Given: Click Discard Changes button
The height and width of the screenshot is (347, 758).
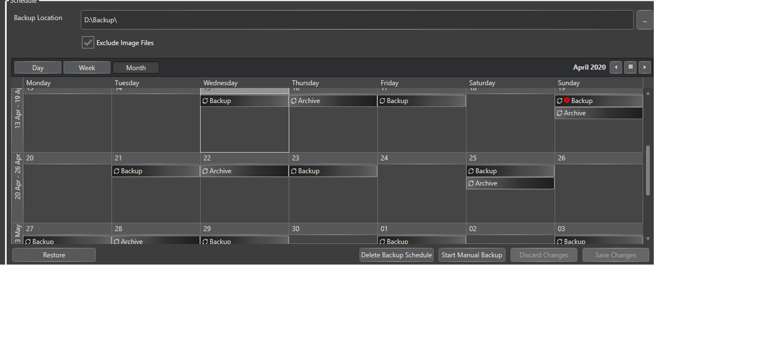Looking at the screenshot, I should point(544,255).
